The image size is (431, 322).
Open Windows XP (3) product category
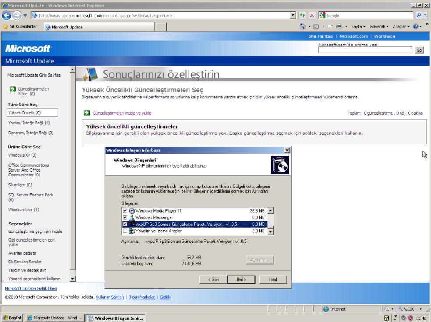tap(22, 155)
